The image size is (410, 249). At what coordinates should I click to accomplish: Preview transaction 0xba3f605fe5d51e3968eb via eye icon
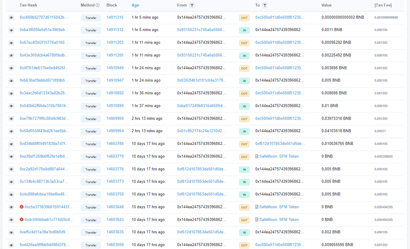pyautogui.click(x=11, y=30)
